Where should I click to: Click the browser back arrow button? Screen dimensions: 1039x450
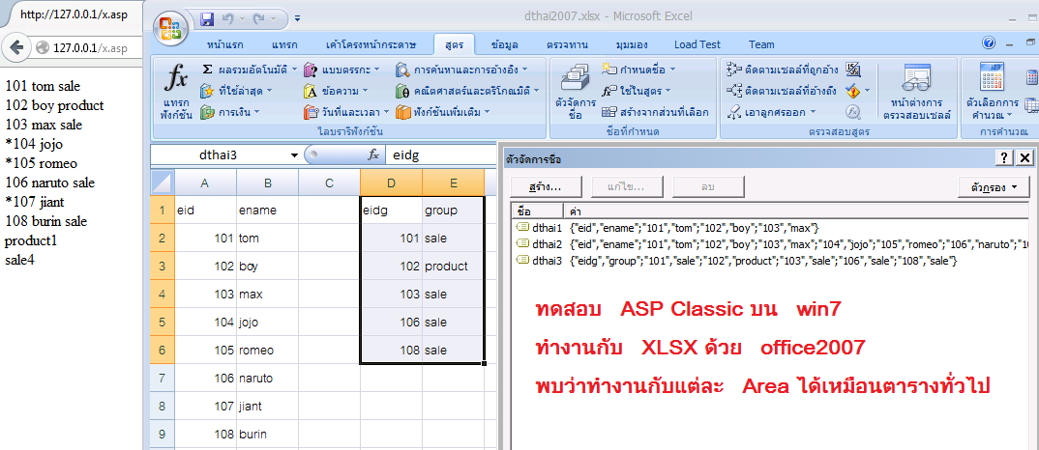15,47
